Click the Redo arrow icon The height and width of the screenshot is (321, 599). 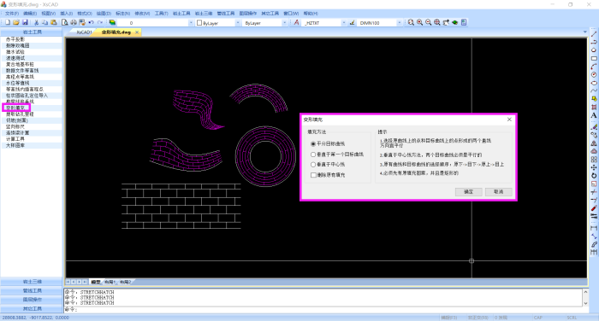pos(100,23)
